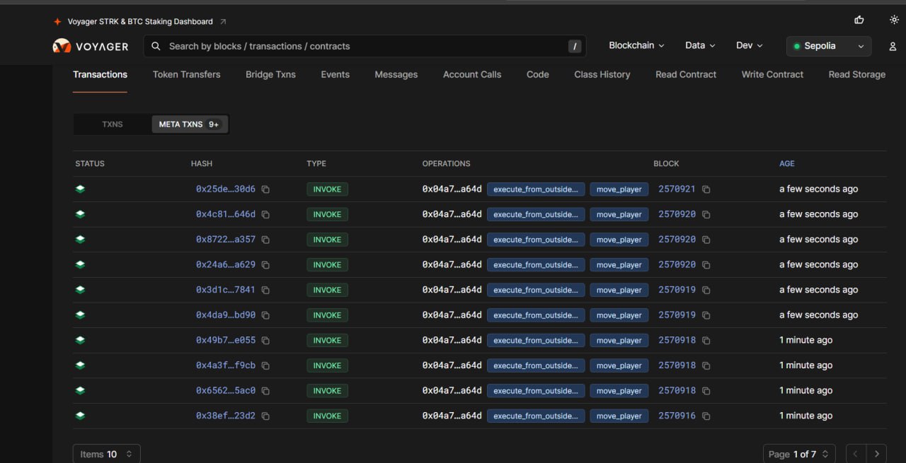Copy hash 0x49b7…e055 to clipboard
The height and width of the screenshot is (463, 906).
coord(265,341)
